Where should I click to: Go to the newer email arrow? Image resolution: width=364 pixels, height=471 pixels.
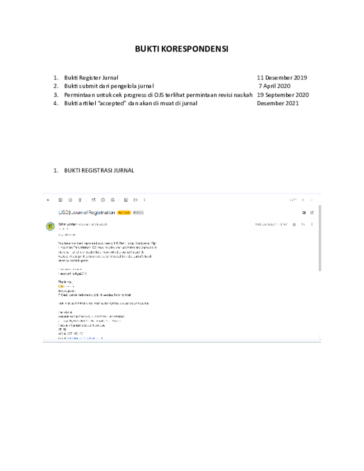coord(303,200)
